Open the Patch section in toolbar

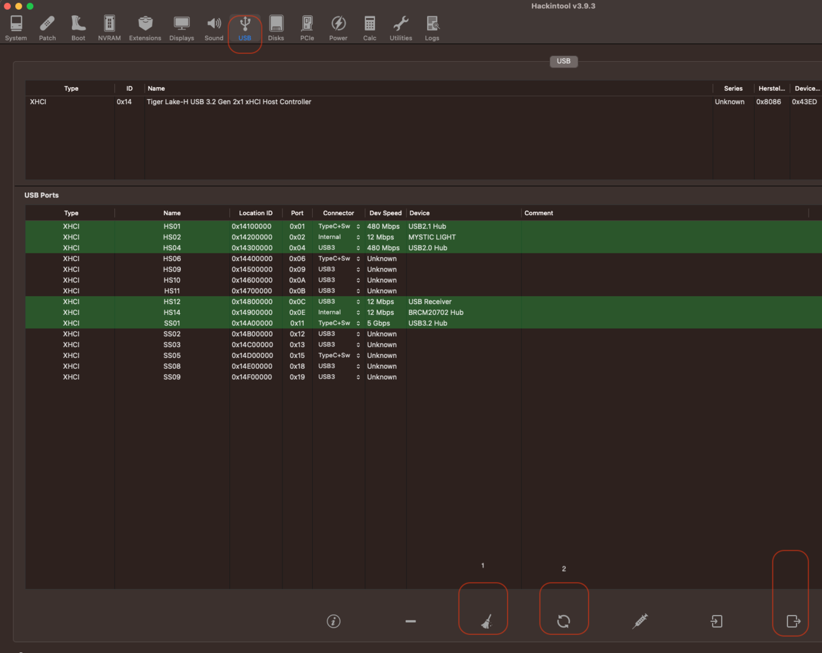point(47,28)
